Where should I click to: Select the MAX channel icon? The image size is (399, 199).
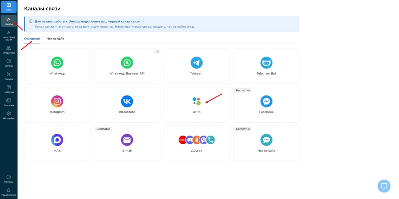(x=57, y=140)
